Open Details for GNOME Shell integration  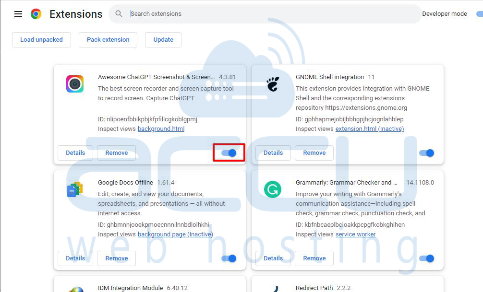tap(273, 153)
